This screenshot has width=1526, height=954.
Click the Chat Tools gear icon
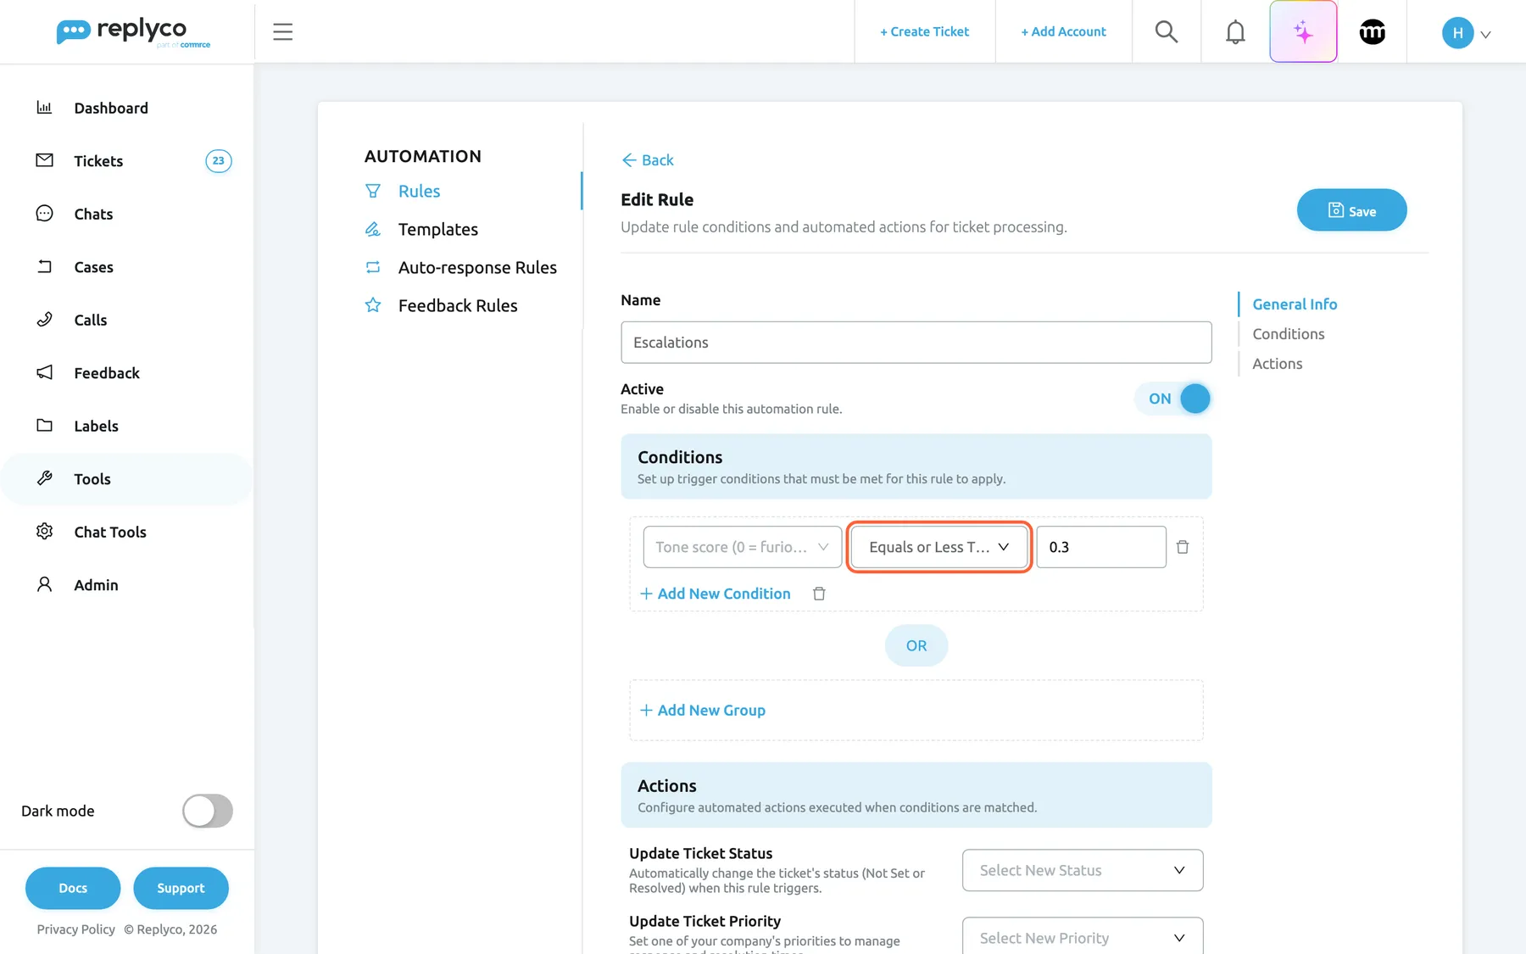44,532
